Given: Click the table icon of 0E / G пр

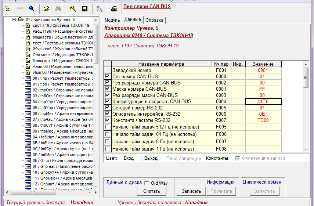Looking at the screenshot, I should (28, 160).
